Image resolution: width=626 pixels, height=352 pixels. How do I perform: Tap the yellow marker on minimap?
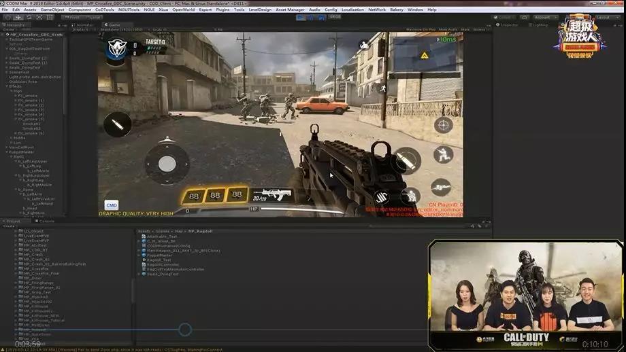425,56
